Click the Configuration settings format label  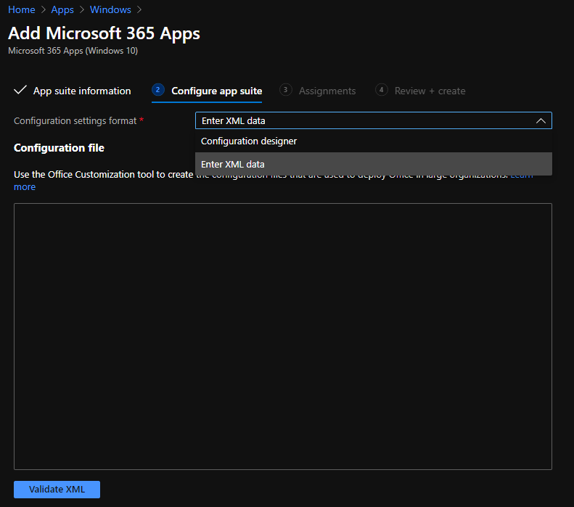point(75,120)
